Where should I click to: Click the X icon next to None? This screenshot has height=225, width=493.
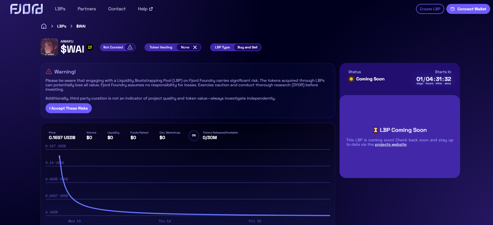[x=195, y=47]
